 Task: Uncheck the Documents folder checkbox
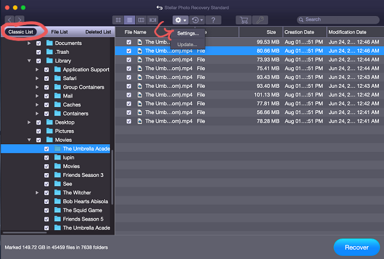38,44
